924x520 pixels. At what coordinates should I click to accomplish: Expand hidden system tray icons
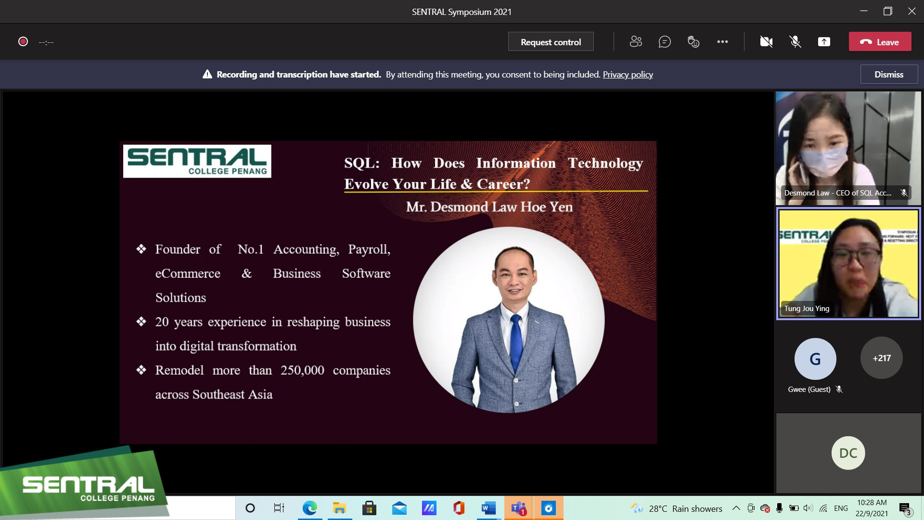736,508
